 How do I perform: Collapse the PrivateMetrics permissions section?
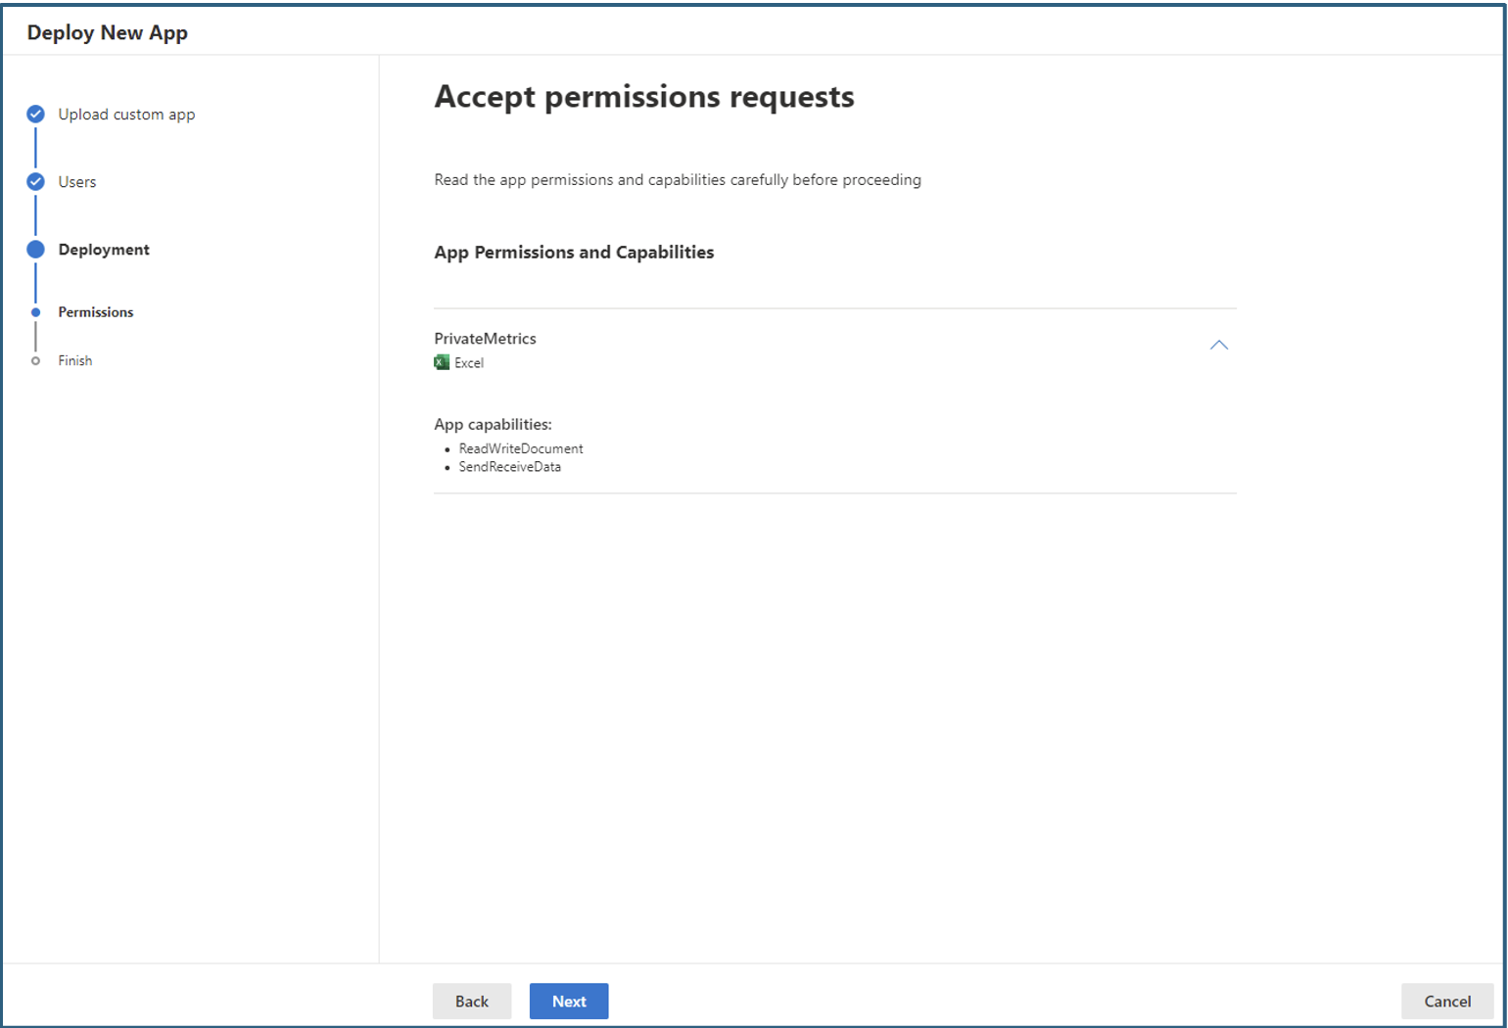[x=1218, y=345]
